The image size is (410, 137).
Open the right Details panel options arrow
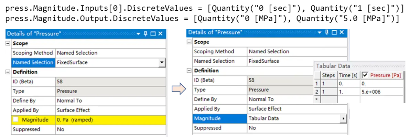[x=320, y=33]
